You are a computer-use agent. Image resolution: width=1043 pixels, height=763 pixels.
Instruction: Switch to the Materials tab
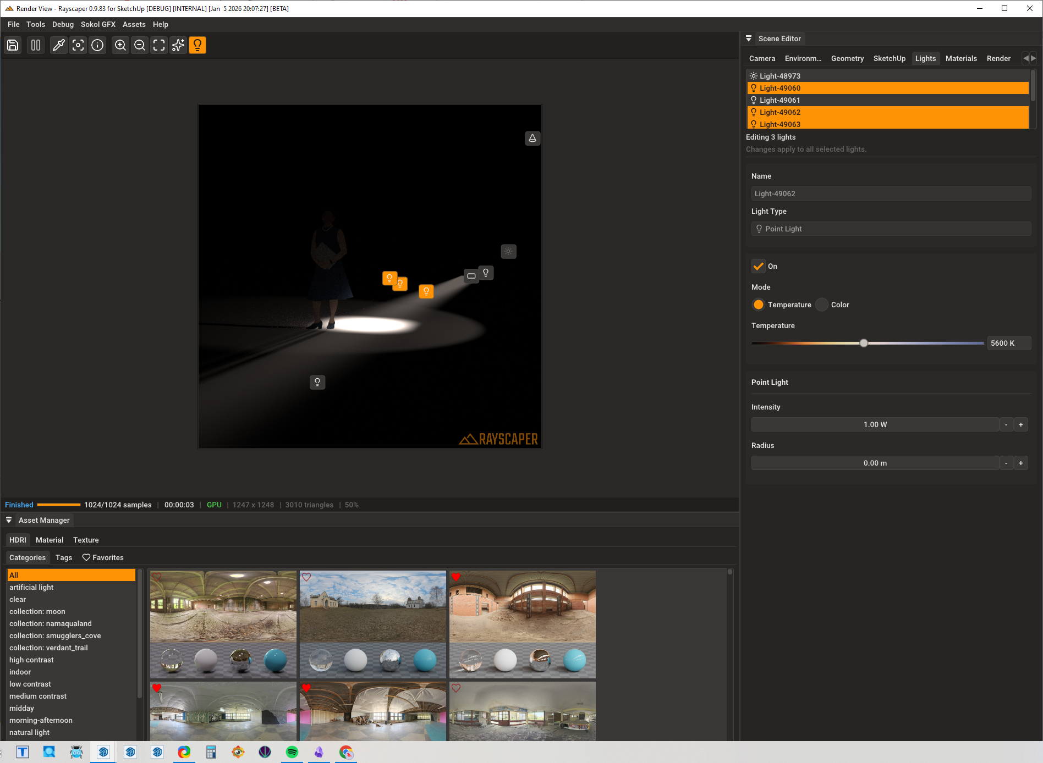pos(960,58)
